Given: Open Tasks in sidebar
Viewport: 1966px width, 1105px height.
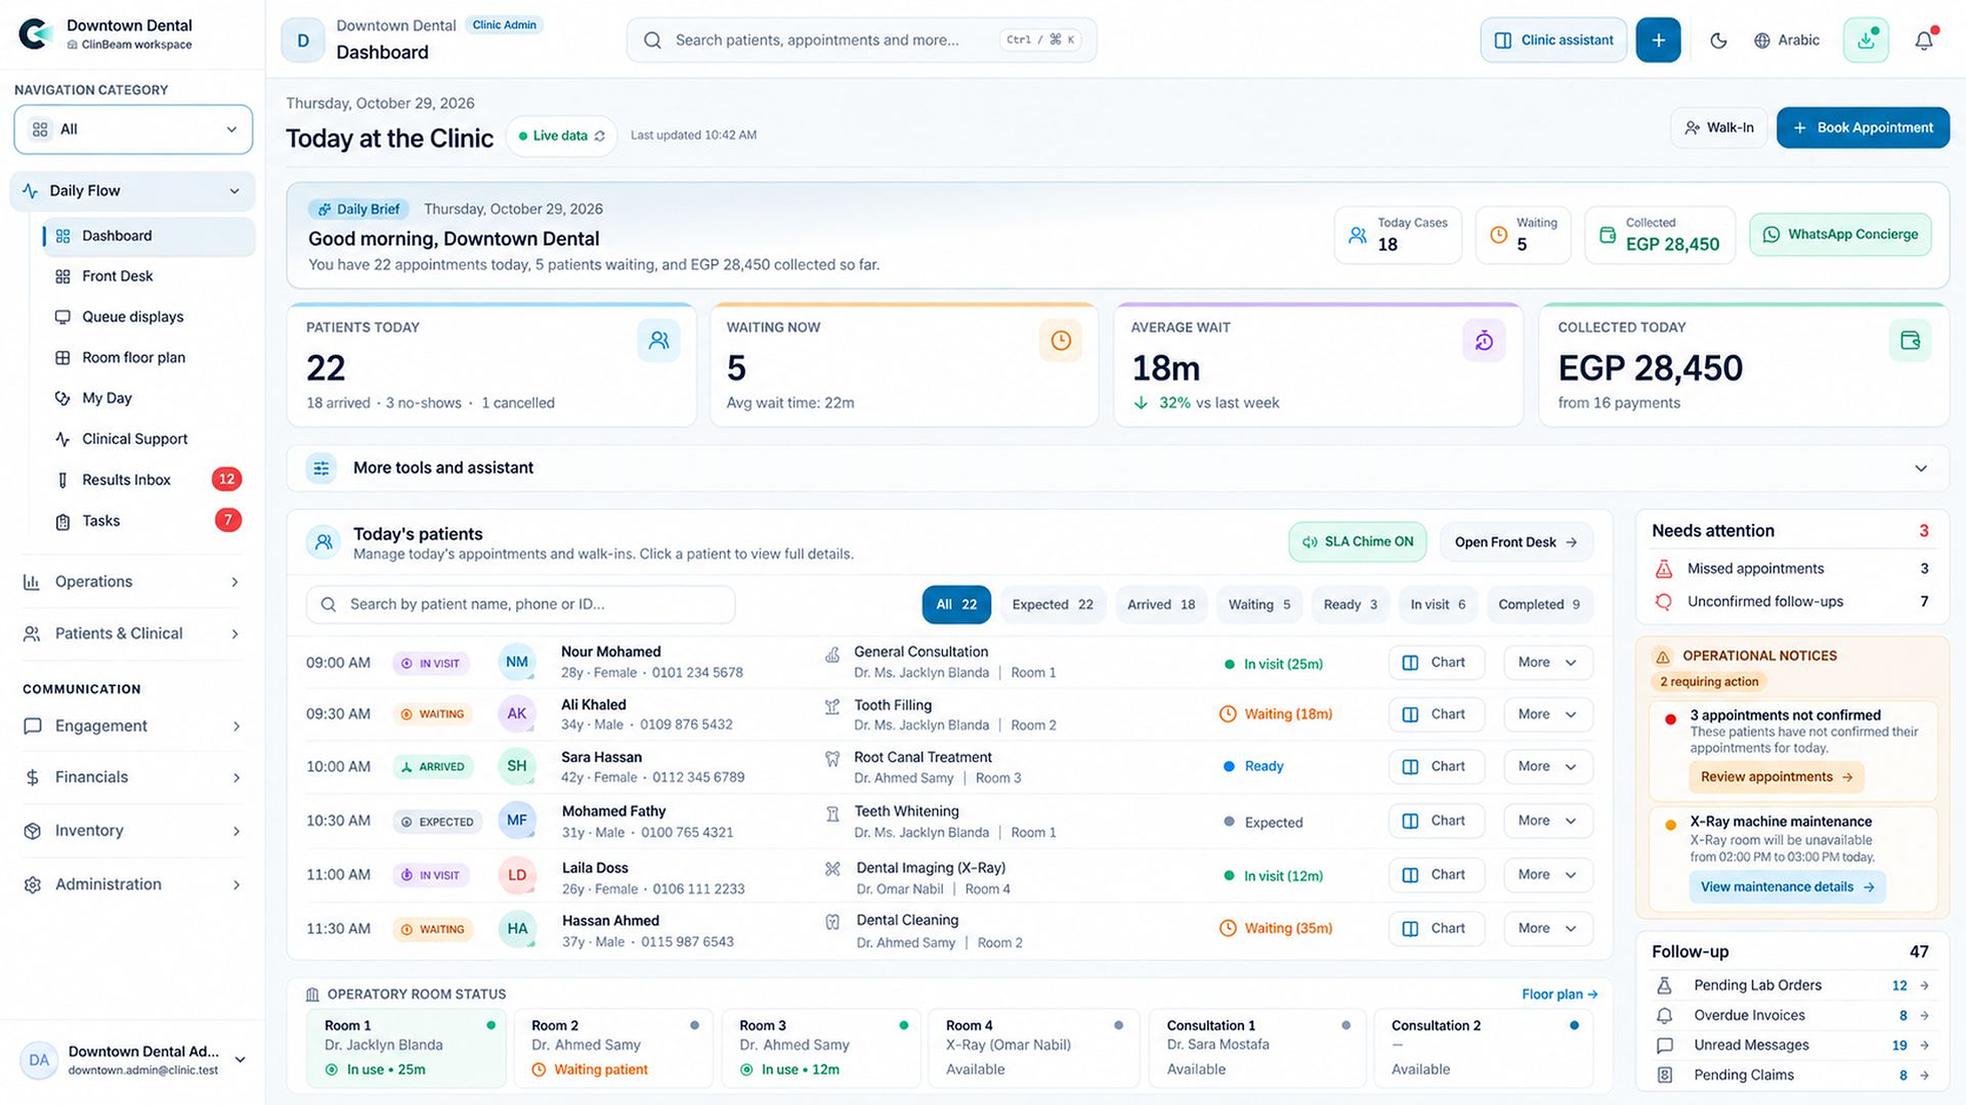Looking at the screenshot, I should pos(147,520).
